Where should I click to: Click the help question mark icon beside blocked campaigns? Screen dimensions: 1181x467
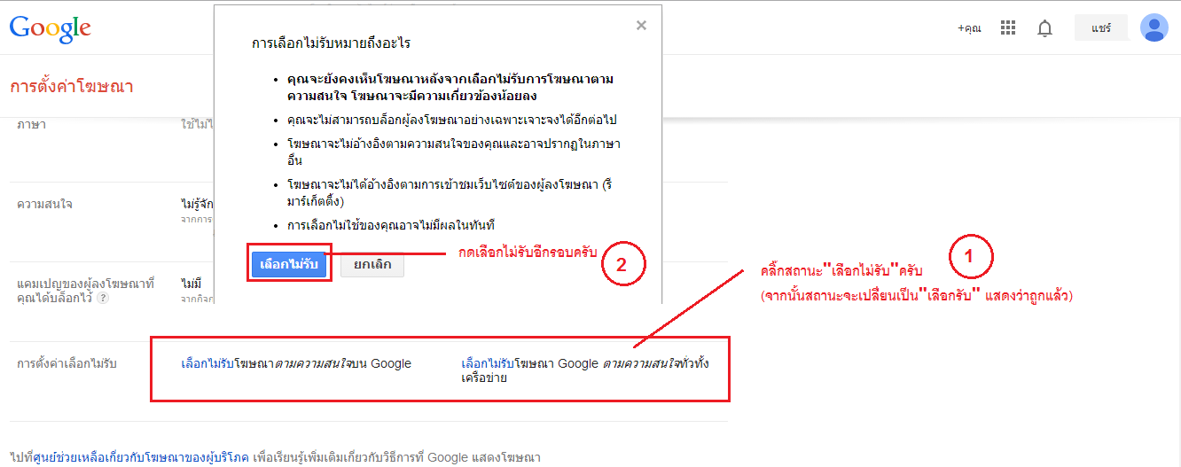click(104, 299)
